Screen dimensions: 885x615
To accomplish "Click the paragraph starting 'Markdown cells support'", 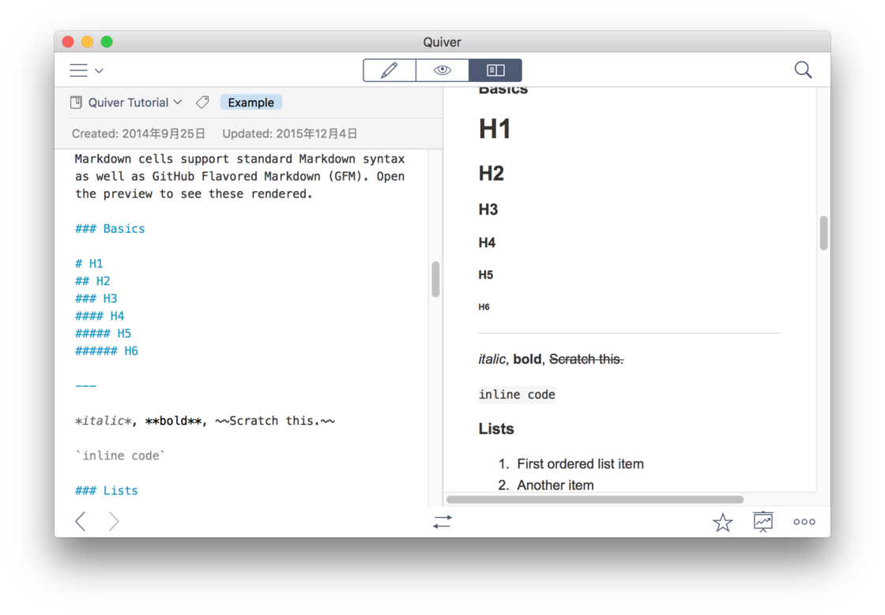I will [240, 176].
